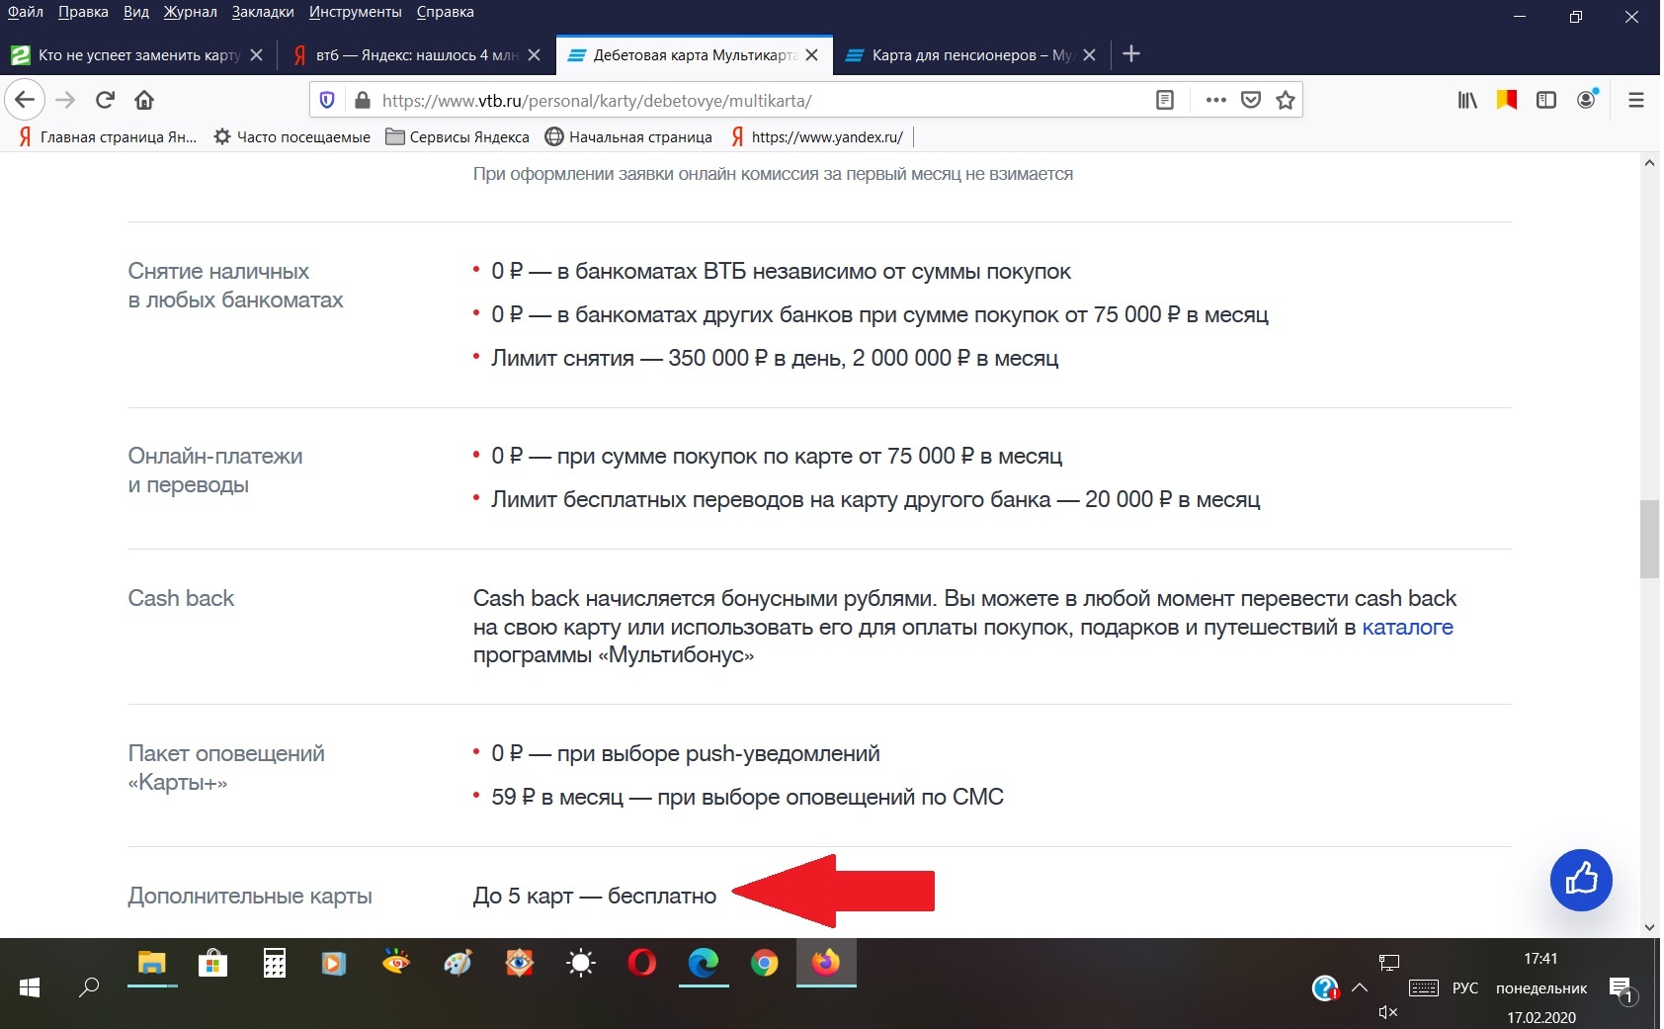Go back to previous page
The image size is (1664, 1029).
tap(25, 100)
